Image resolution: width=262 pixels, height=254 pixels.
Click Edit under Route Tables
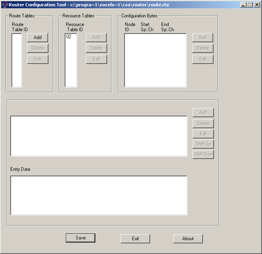(x=37, y=59)
